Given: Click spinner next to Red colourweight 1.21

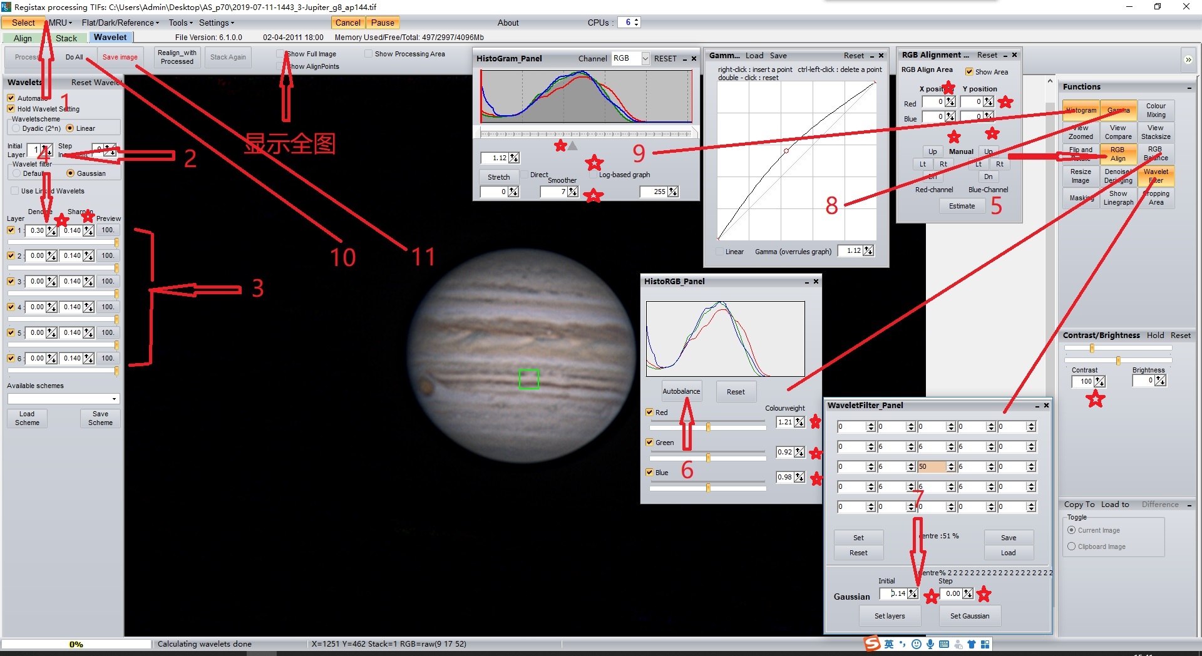Looking at the screenshot, I should pyautogui.click(x=799, y=422).
